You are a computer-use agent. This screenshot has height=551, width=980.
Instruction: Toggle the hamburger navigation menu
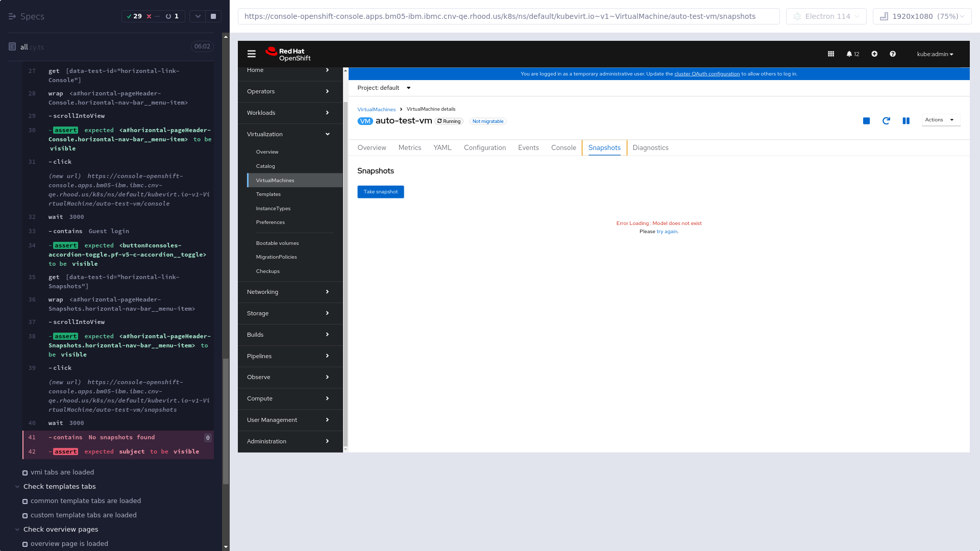click(x=252, y=54)
